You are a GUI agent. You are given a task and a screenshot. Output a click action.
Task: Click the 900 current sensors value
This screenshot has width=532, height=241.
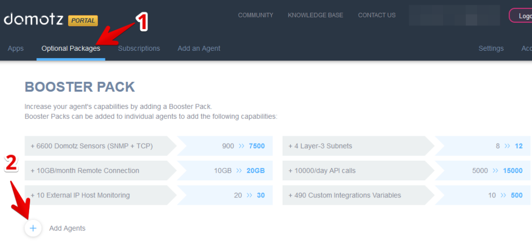pyautogui.click(x=228, y=146)
